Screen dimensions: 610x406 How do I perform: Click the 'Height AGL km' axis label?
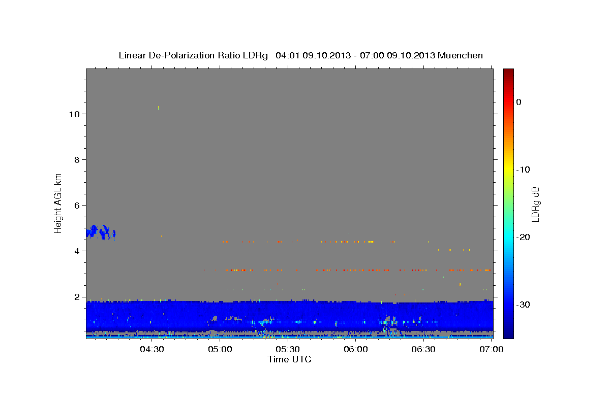58,202
